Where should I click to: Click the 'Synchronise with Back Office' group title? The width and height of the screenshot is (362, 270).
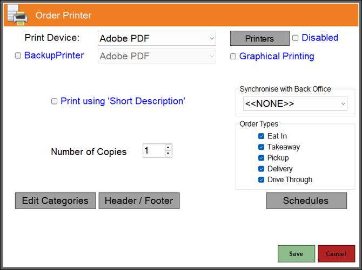pyautogui.click(x=285, y=89)
